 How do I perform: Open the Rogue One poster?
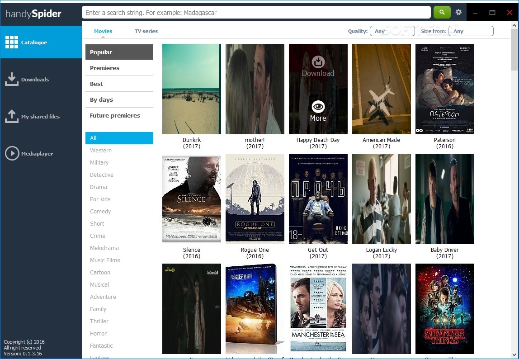[255, 198]
